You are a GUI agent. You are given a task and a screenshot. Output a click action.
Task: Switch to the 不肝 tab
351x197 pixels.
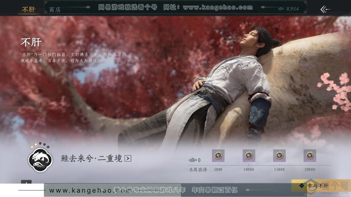29,9
